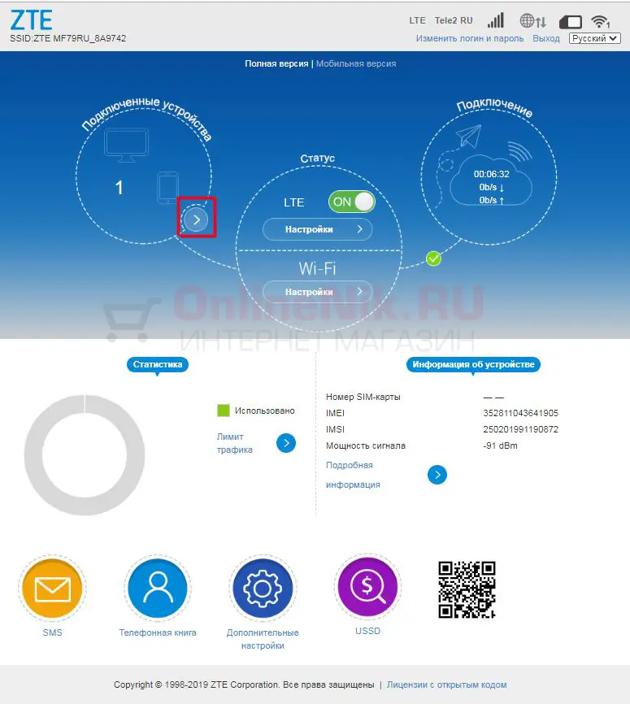Click Информация об устройстве section label

click(473, 364)
